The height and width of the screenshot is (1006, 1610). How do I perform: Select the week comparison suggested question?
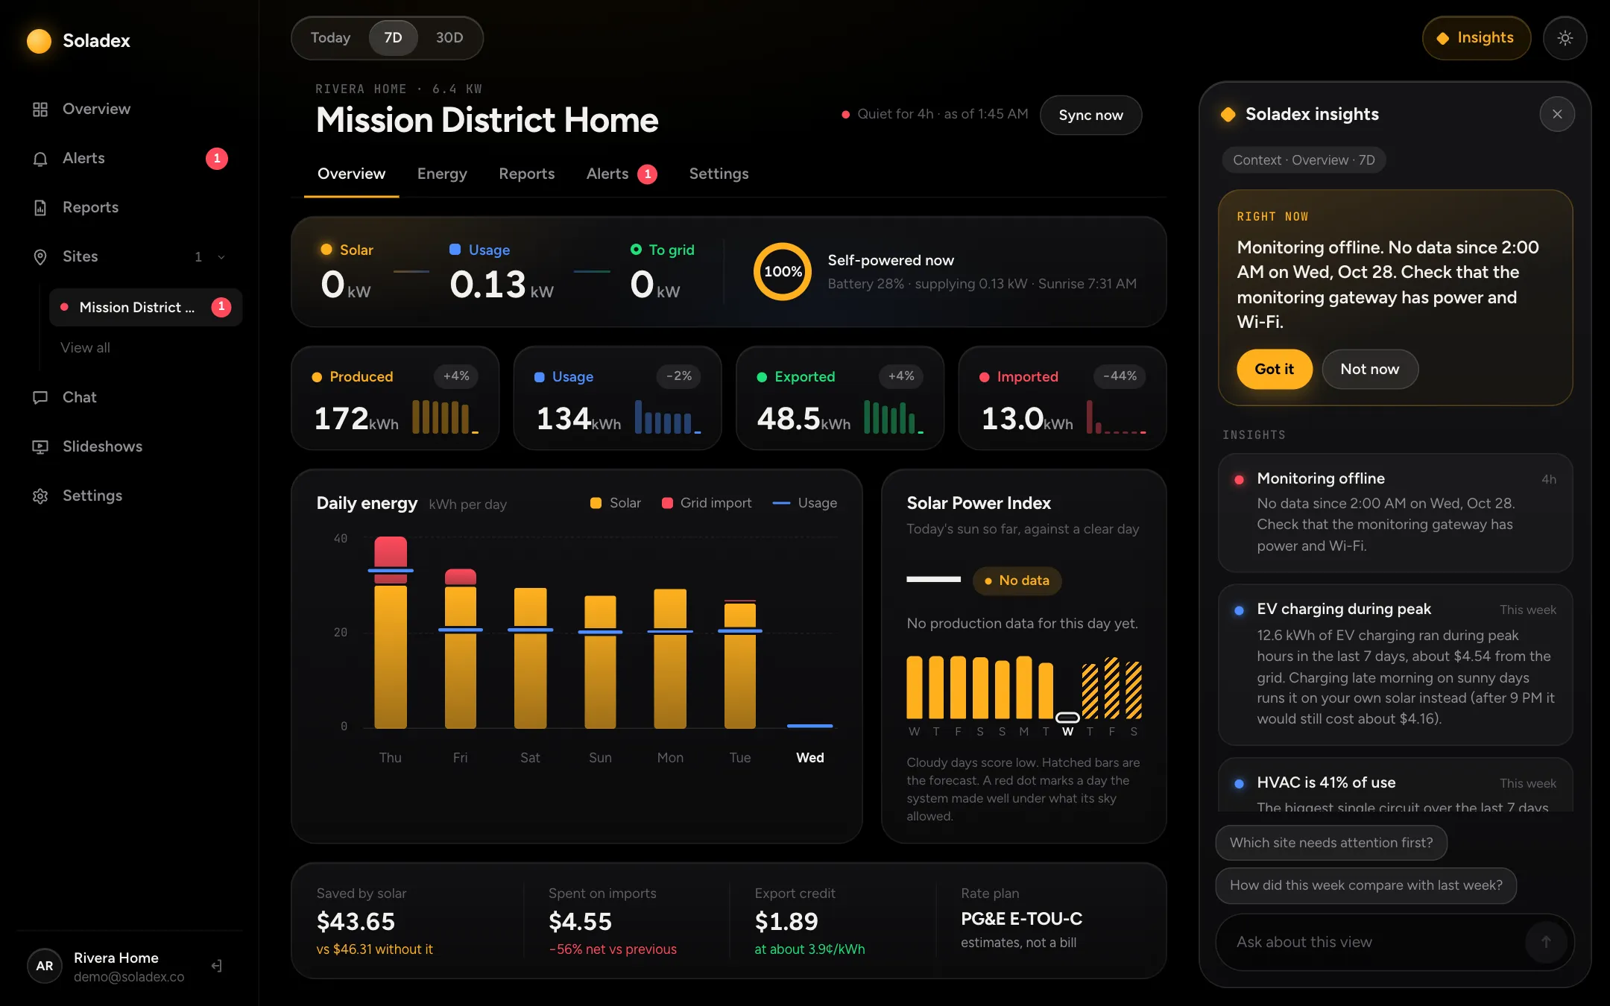pyautogui.click(x=1366, y=885)
